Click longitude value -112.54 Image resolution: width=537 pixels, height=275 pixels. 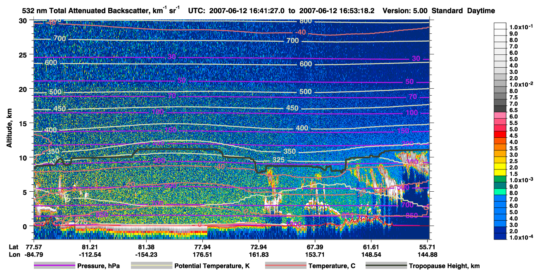pos(90,254)
